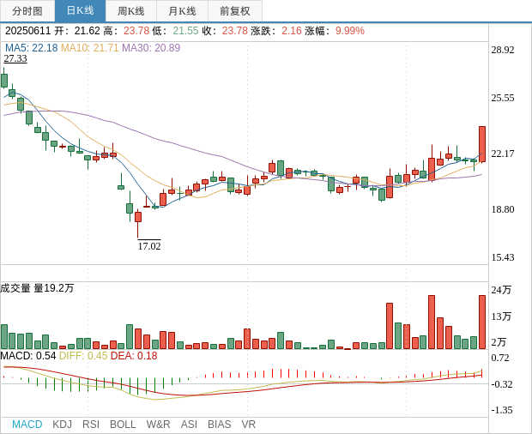The image size is (532, 434).
Task: Click the MA10 legend label
Action: [89, 48]
